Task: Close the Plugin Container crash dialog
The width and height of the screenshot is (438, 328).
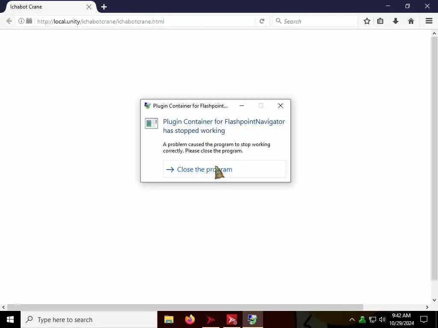Action: pos(281,105)
